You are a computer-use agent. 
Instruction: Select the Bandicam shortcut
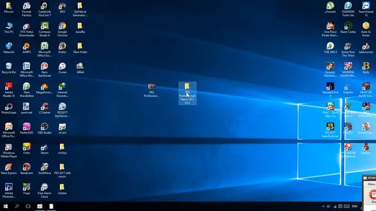26,169
